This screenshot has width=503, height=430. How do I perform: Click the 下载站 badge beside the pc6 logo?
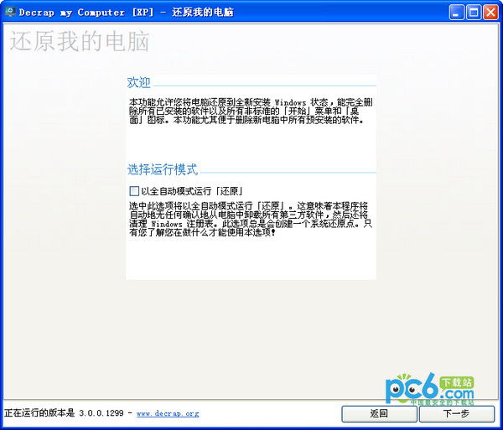pyautogui.click(x=463, y=382)
